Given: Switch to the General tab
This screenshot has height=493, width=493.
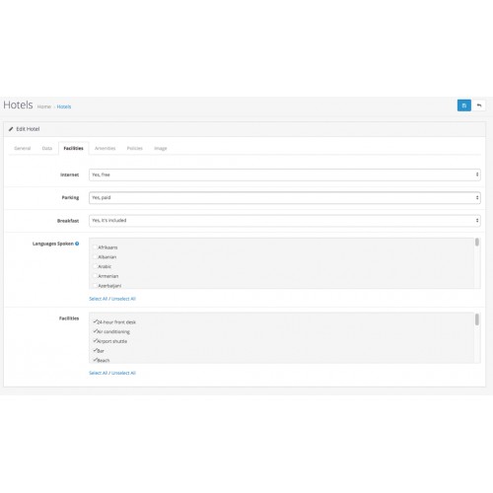Looking at the screenshot, I should click(x=23, y=148).
